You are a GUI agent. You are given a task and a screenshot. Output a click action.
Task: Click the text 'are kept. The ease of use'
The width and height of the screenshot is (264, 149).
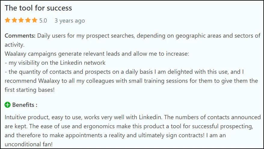click(36, 126)
